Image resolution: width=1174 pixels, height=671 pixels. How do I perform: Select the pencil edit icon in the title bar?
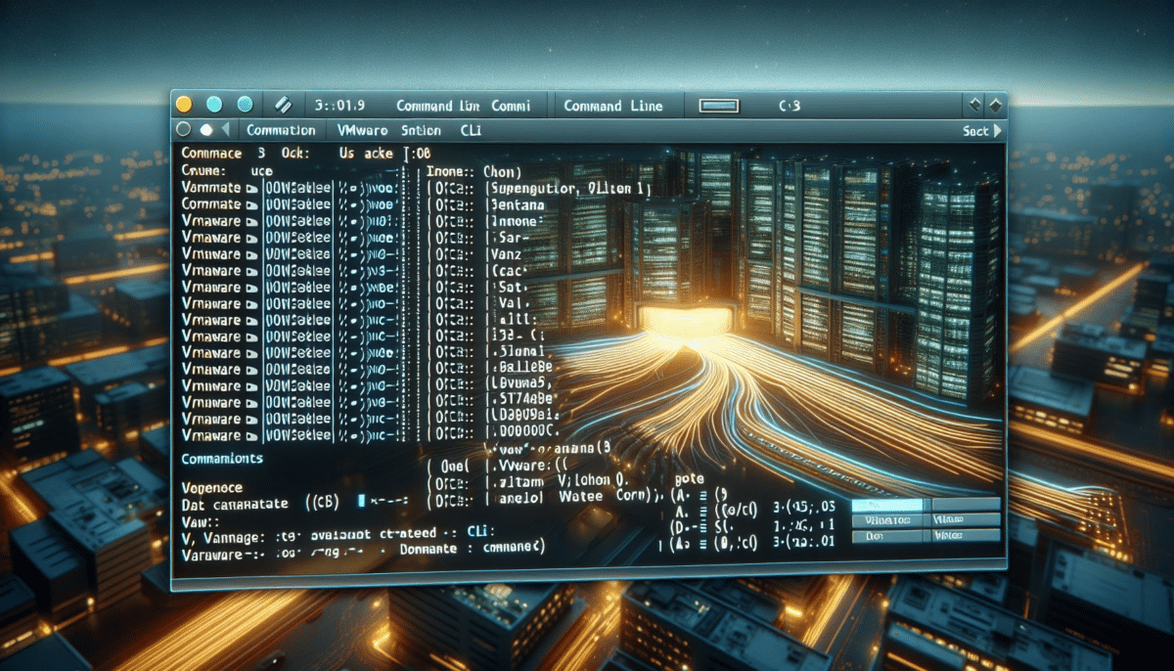pyautogui.click(x=284, y=106)
